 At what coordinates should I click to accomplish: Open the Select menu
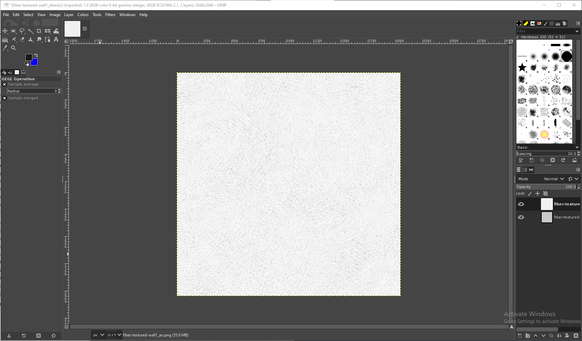[x=28, y=15]
